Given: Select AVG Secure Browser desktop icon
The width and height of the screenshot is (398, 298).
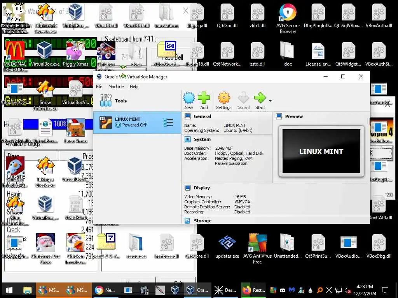Looking at the screenshot, I should (x=288, y=19).
